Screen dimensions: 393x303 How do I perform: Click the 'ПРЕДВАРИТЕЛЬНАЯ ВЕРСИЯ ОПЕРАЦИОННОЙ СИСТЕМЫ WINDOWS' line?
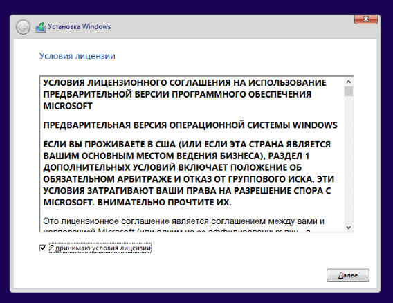click(190, 125)
